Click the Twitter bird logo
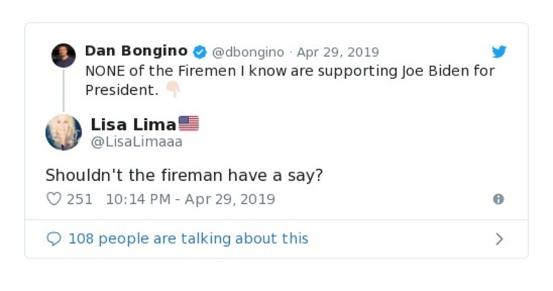Screen dimensions: 553x291 tap(499, 52)
